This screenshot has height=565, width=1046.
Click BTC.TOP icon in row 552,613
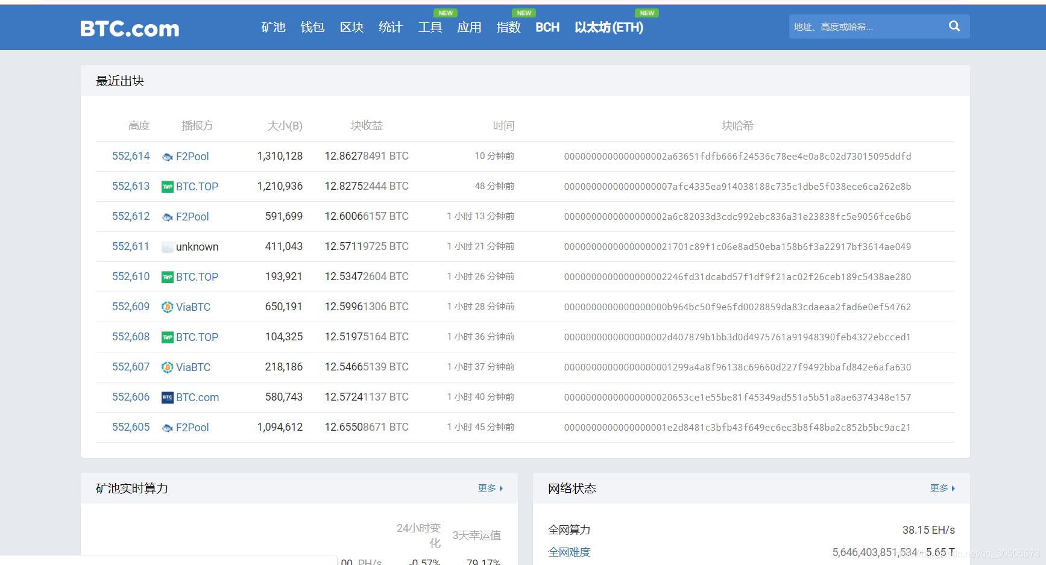click(168, 187)
